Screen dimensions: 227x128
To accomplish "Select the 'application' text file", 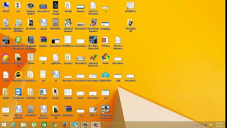I will pos(56,59).
